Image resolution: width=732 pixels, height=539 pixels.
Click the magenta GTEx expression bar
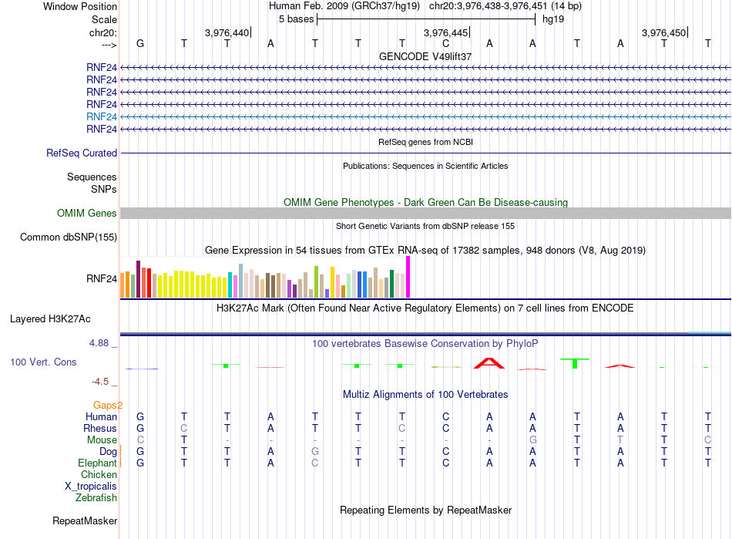pos(408,277)
